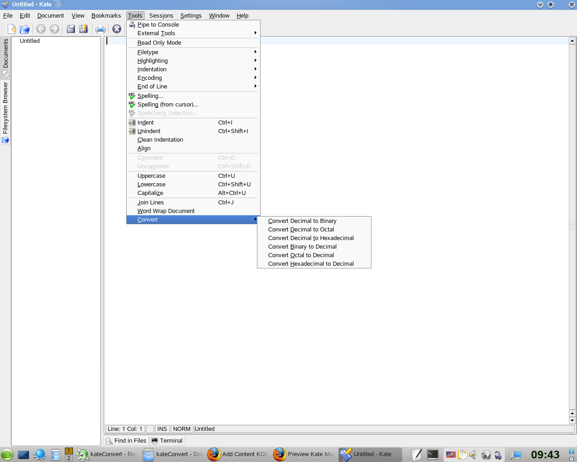Unindent the current line
Viewport: 577px width, 462px height.
pos(193,131)
